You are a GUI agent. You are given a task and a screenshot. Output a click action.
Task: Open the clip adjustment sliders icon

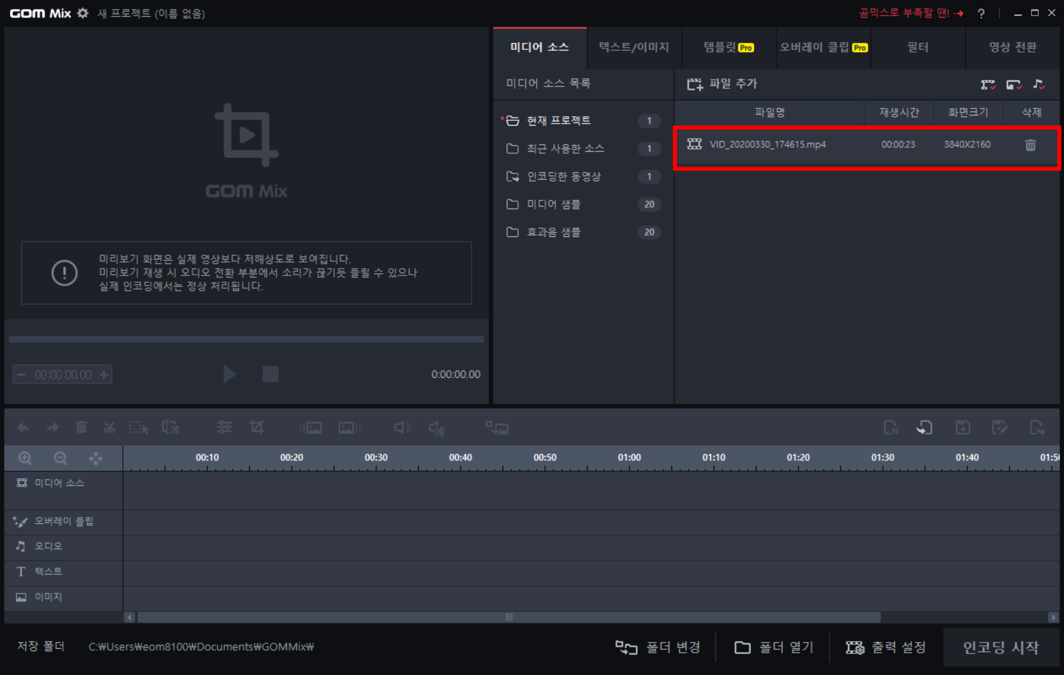[224, 427]
